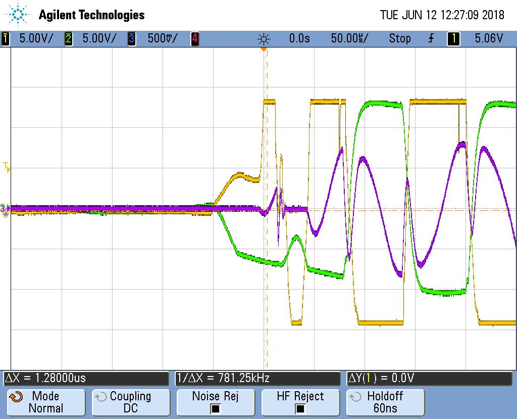Click the trigger source 1 badge
Viewport: 517px width, 419px height.
(453, 38)
